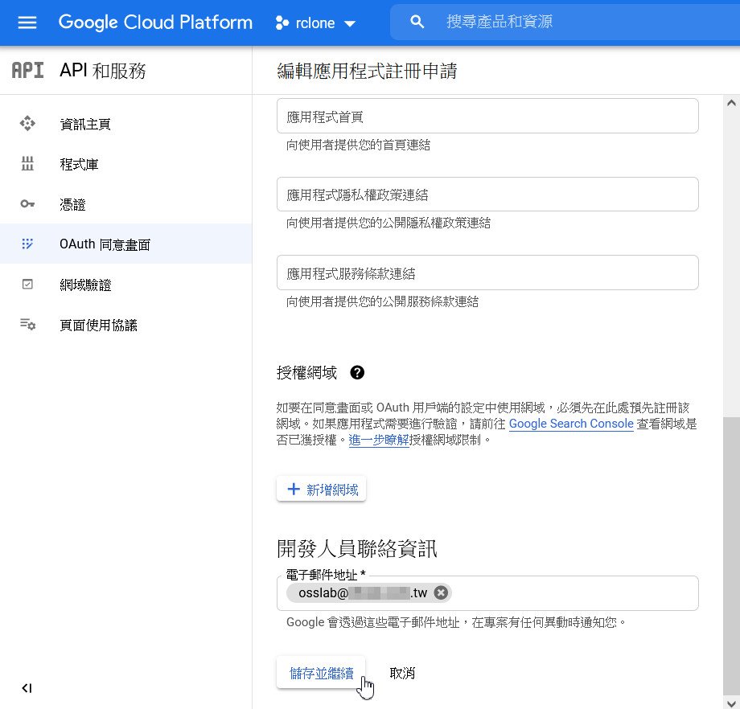
Task: Remove the osslab email chip
Action: (x=441, y=593)
